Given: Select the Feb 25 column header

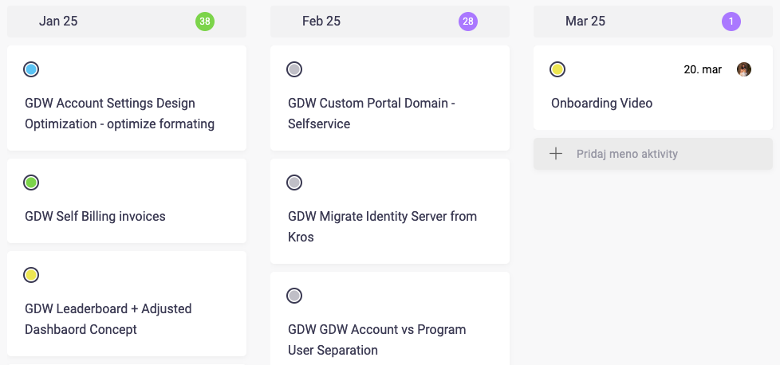Looking at the screenshot, I should point(321,22).
